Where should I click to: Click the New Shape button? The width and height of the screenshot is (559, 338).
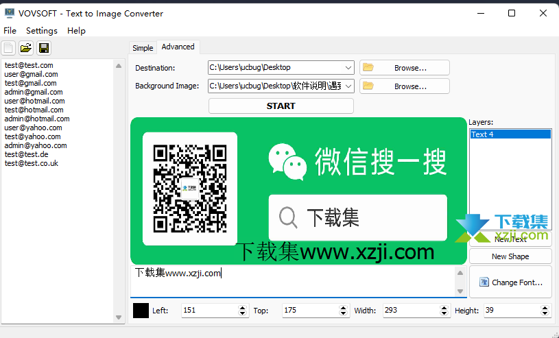[x=510, y=256]
